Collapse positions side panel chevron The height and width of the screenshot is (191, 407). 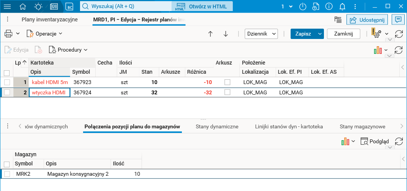tap(402, 67)
